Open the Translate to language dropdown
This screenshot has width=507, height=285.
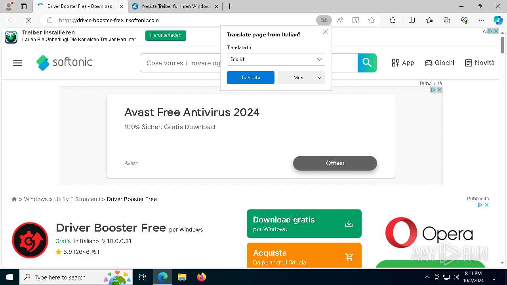tap(276, 59)
